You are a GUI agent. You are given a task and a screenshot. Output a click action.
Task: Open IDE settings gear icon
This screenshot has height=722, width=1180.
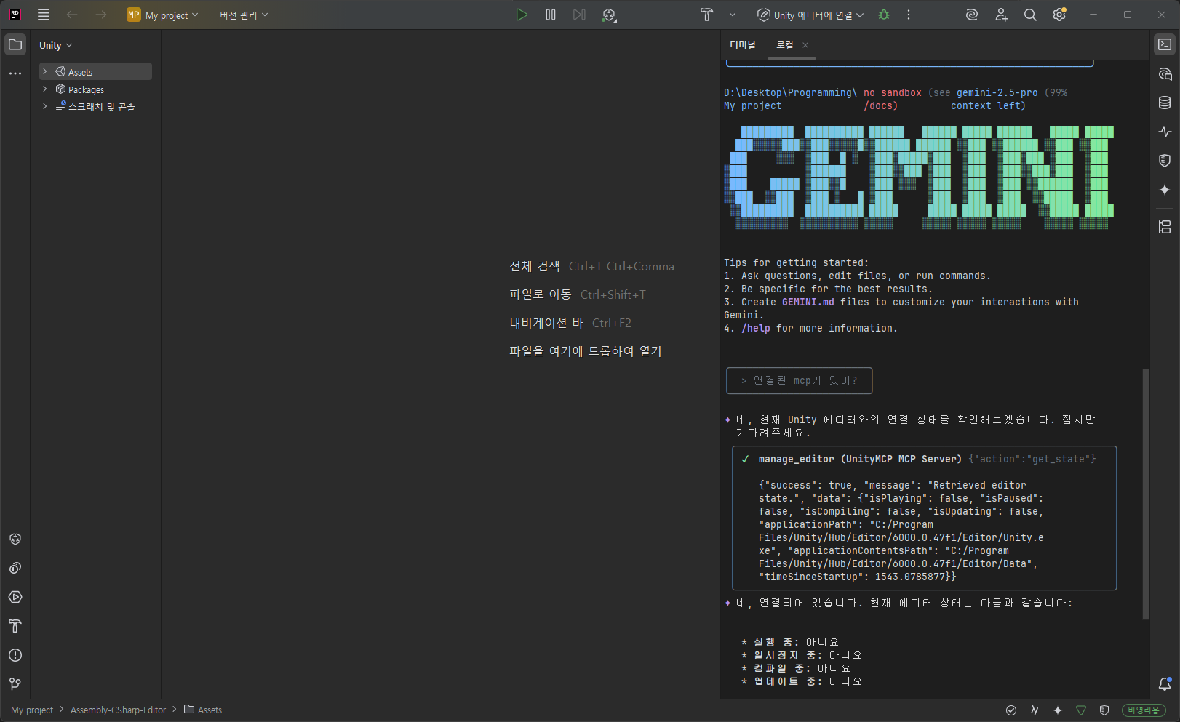click(1059, 15)
